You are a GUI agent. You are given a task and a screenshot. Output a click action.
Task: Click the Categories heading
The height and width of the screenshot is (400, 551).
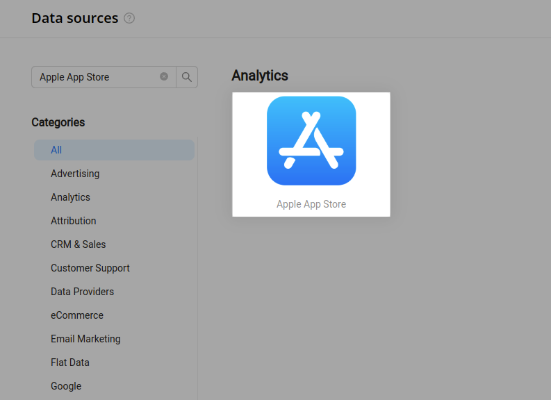(58, 122)
